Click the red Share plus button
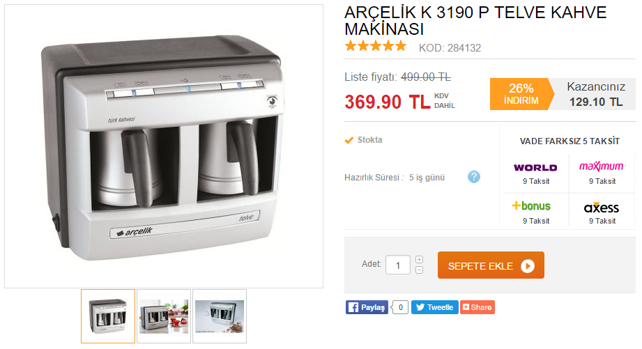The height and width of the screenshot is (349, 642). click(x=477, y=307)
